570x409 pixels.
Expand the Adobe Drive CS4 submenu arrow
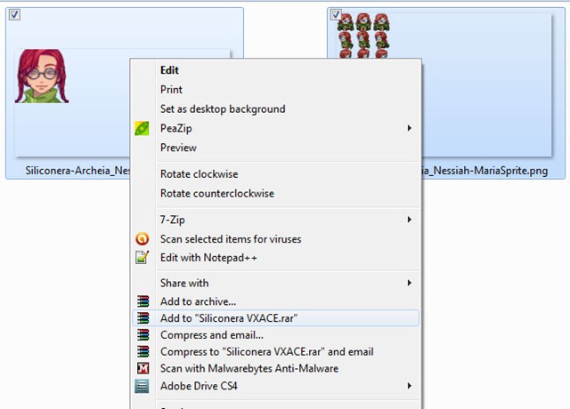point(410,386)
